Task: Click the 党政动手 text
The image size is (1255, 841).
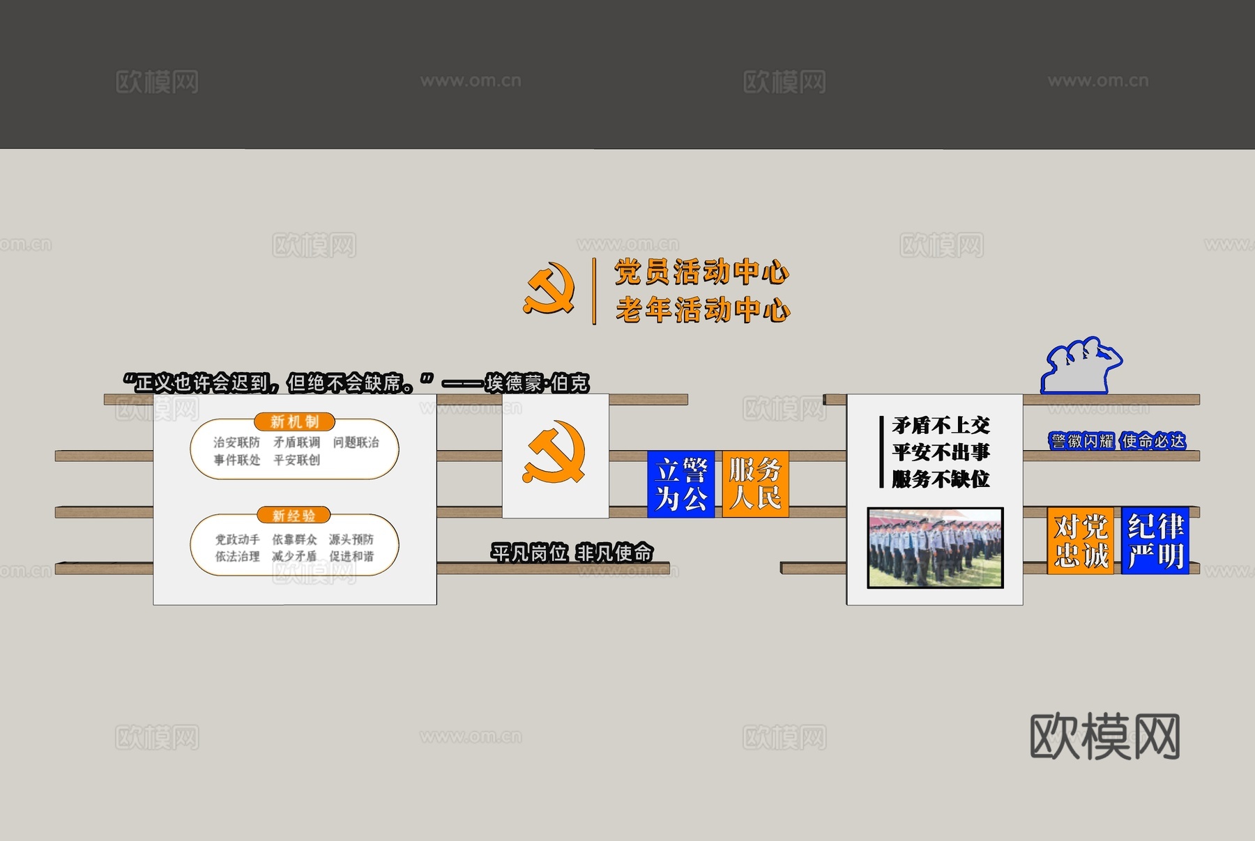Action: pyautogui.click(x=237, y=539)
